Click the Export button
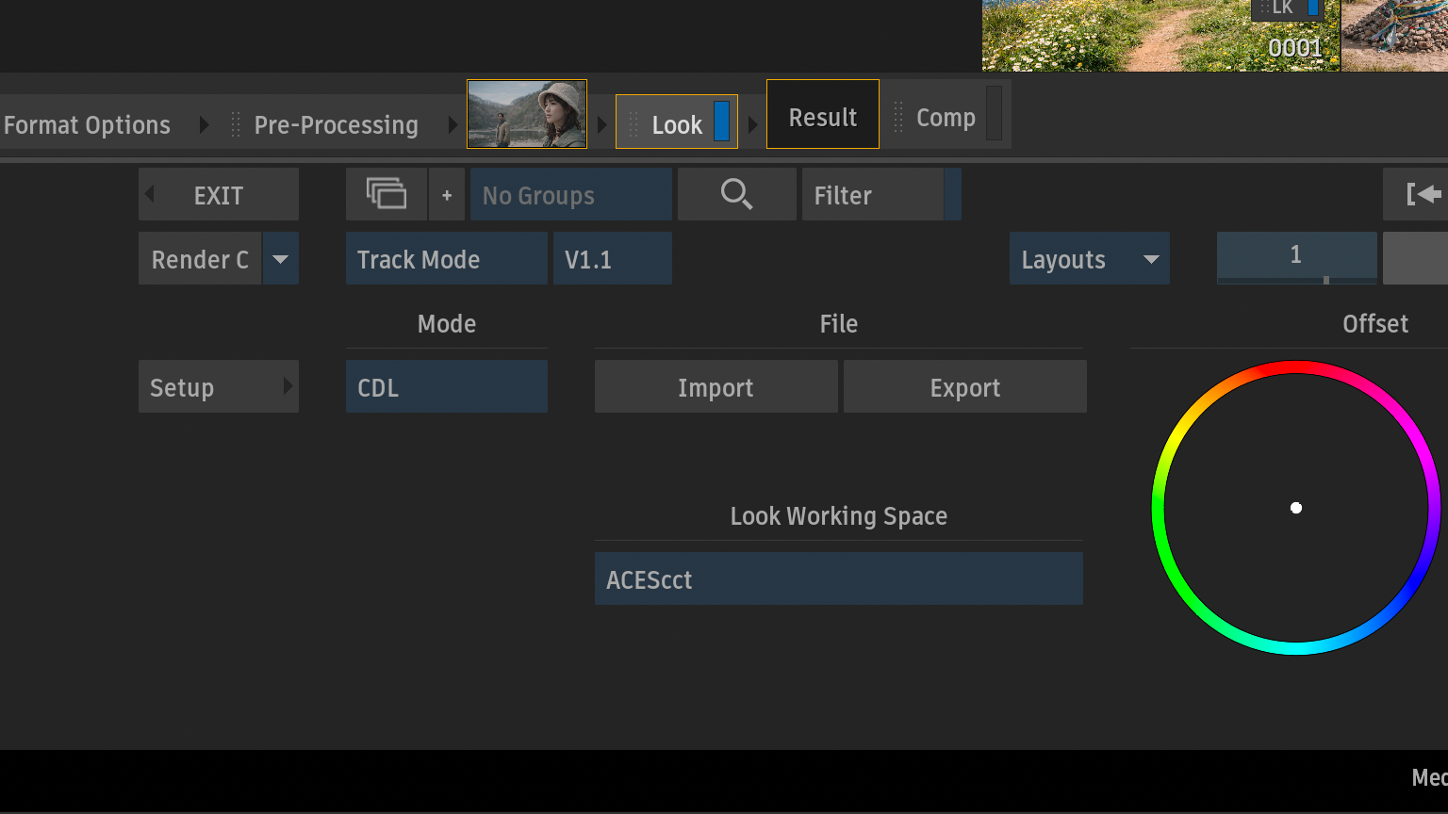 click(964, 387)
